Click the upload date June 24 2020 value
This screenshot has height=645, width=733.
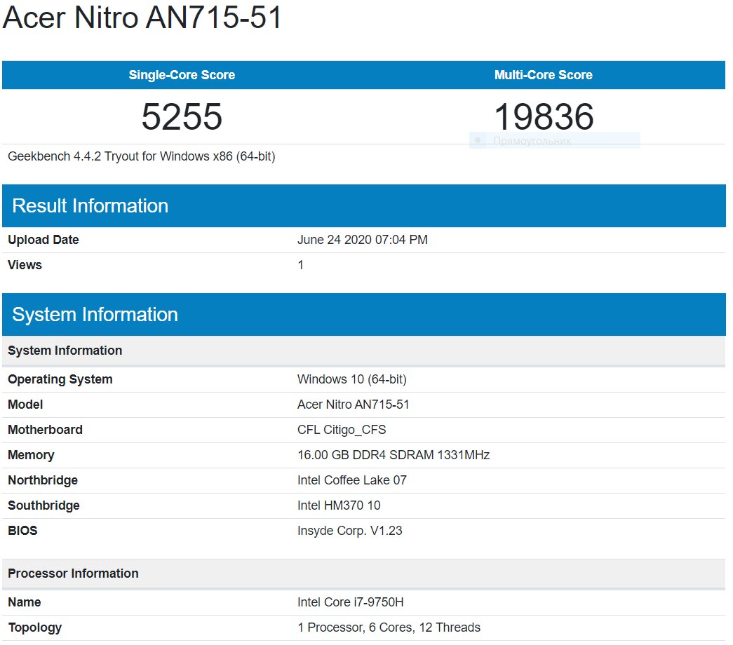coord(362,240)
